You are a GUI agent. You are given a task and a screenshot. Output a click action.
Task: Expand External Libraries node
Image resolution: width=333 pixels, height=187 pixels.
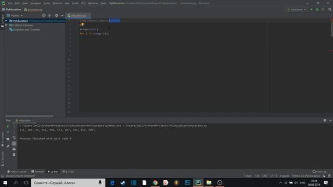(6, 25)
